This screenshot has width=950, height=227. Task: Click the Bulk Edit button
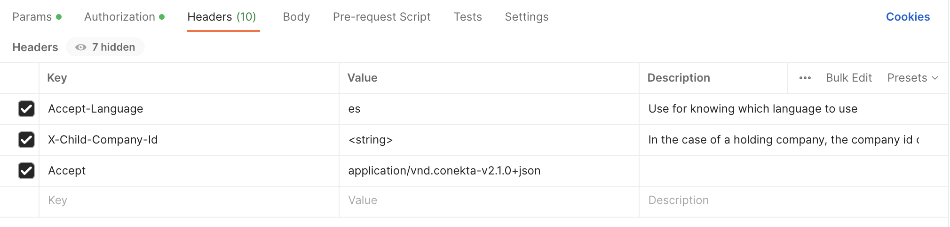click(848, 78)
